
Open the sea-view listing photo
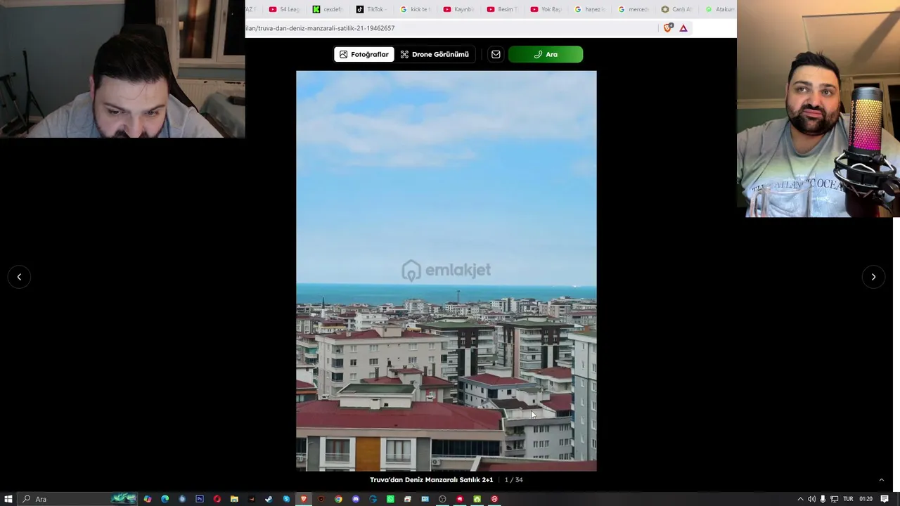(446, 271)
